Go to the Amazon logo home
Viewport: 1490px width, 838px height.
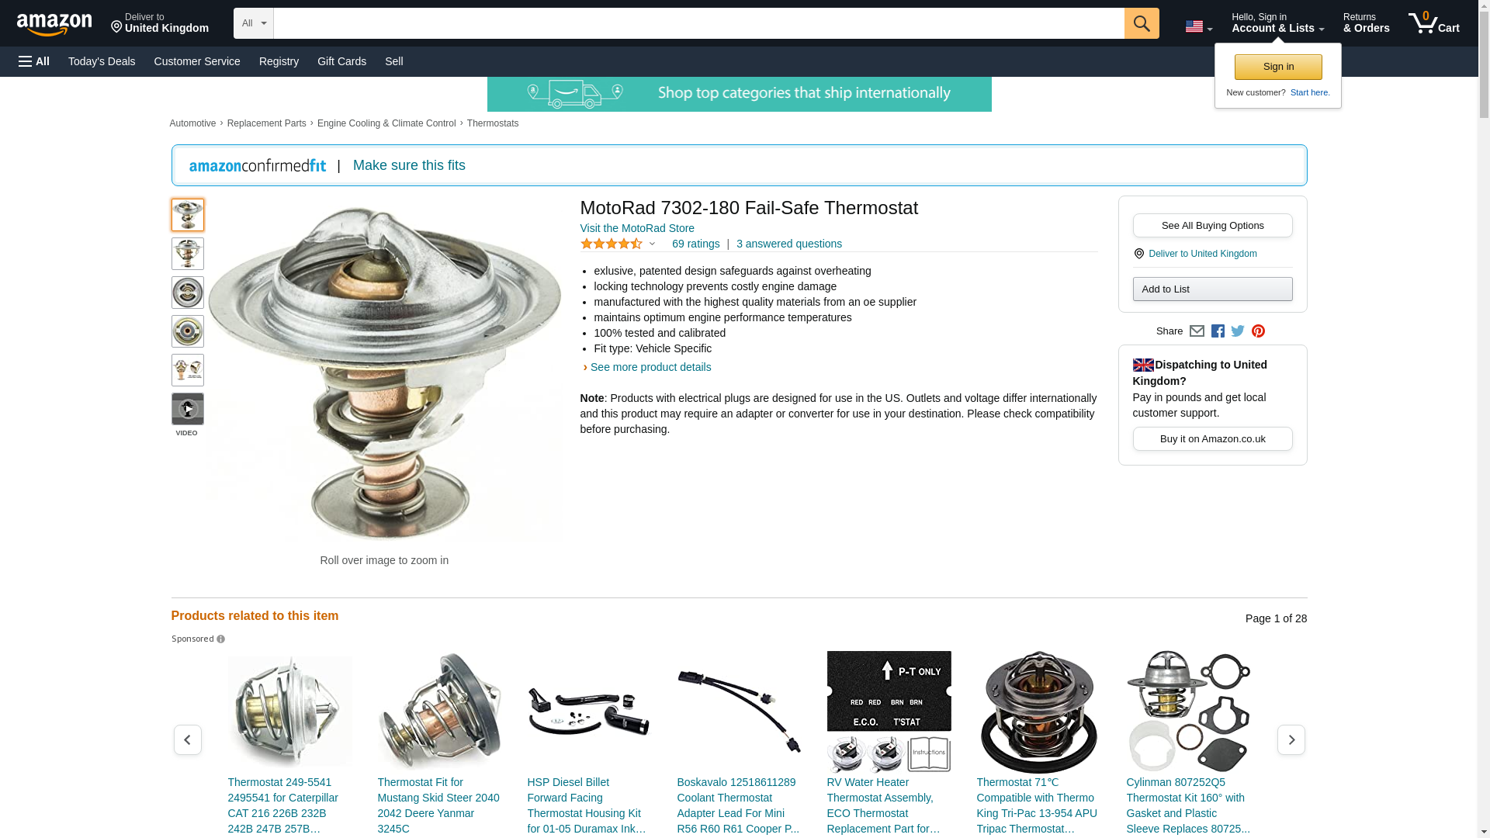[x=54, y=24]
